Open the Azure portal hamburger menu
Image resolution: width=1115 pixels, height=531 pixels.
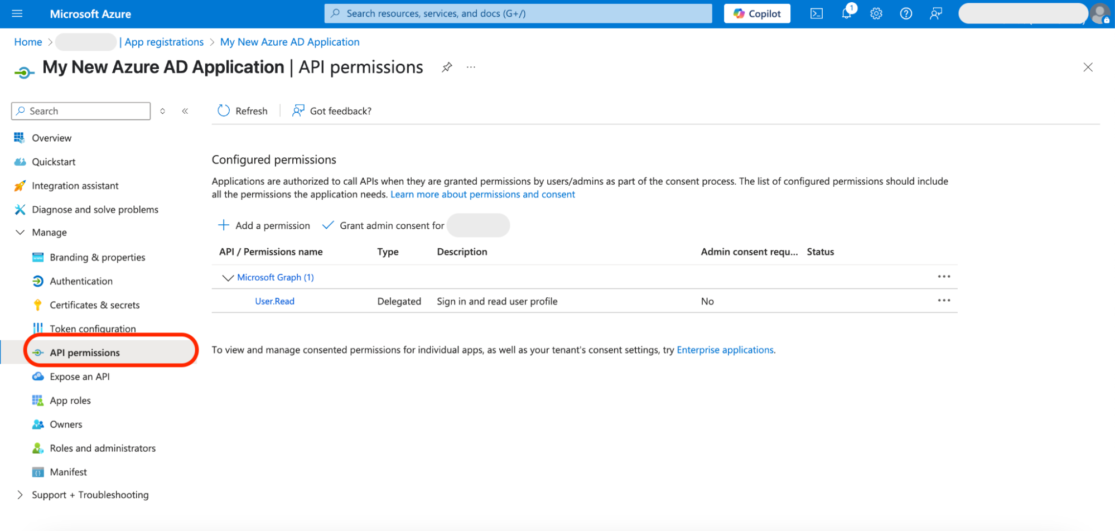pyautogui.click(x=17, y=13)
